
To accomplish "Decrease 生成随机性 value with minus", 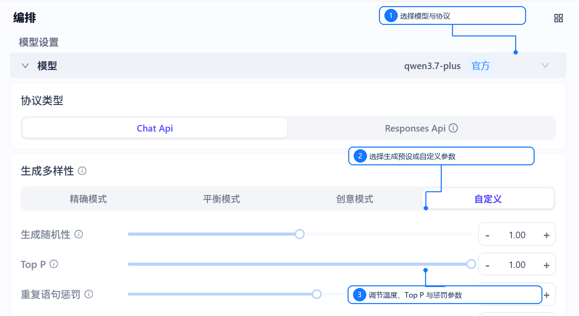I will pyautogui.click(x=488, y=235).
